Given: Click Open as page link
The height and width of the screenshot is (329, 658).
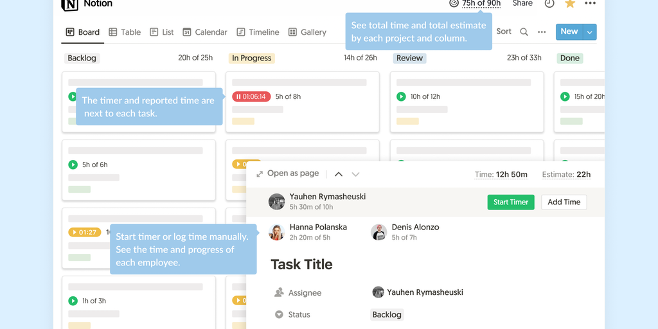Looking at the screenshot, I should coord(288,173).
